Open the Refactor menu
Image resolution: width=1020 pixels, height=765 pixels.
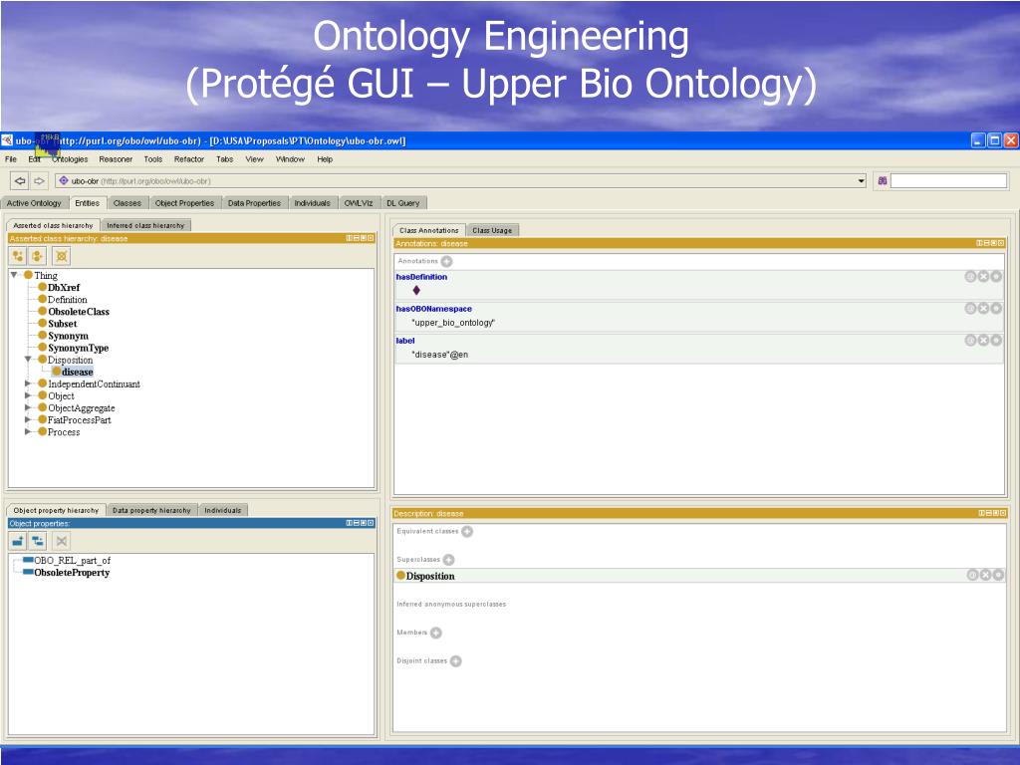(189, 159)
